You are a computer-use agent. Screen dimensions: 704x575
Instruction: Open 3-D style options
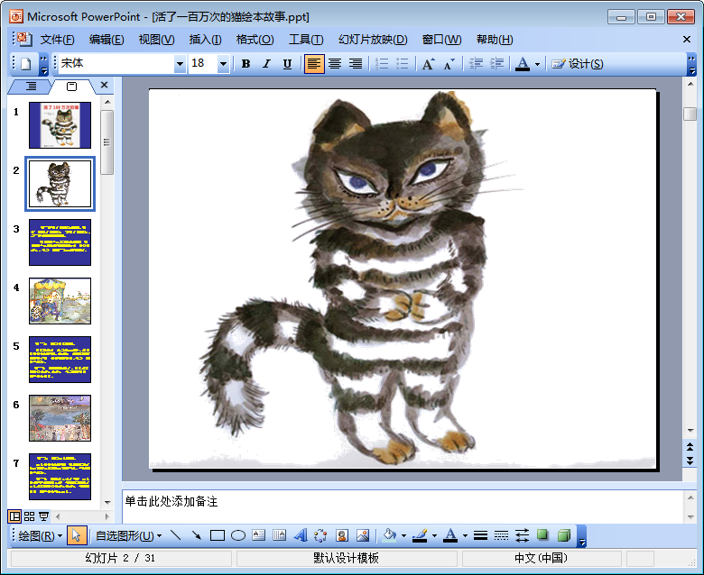point(564,535)
